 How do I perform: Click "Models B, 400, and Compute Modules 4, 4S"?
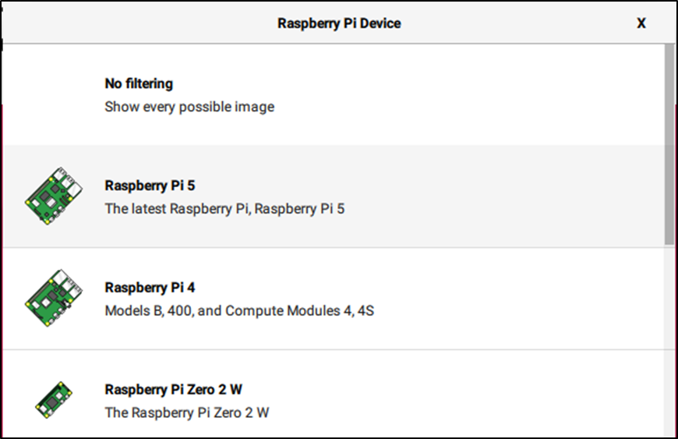[239, 311]
